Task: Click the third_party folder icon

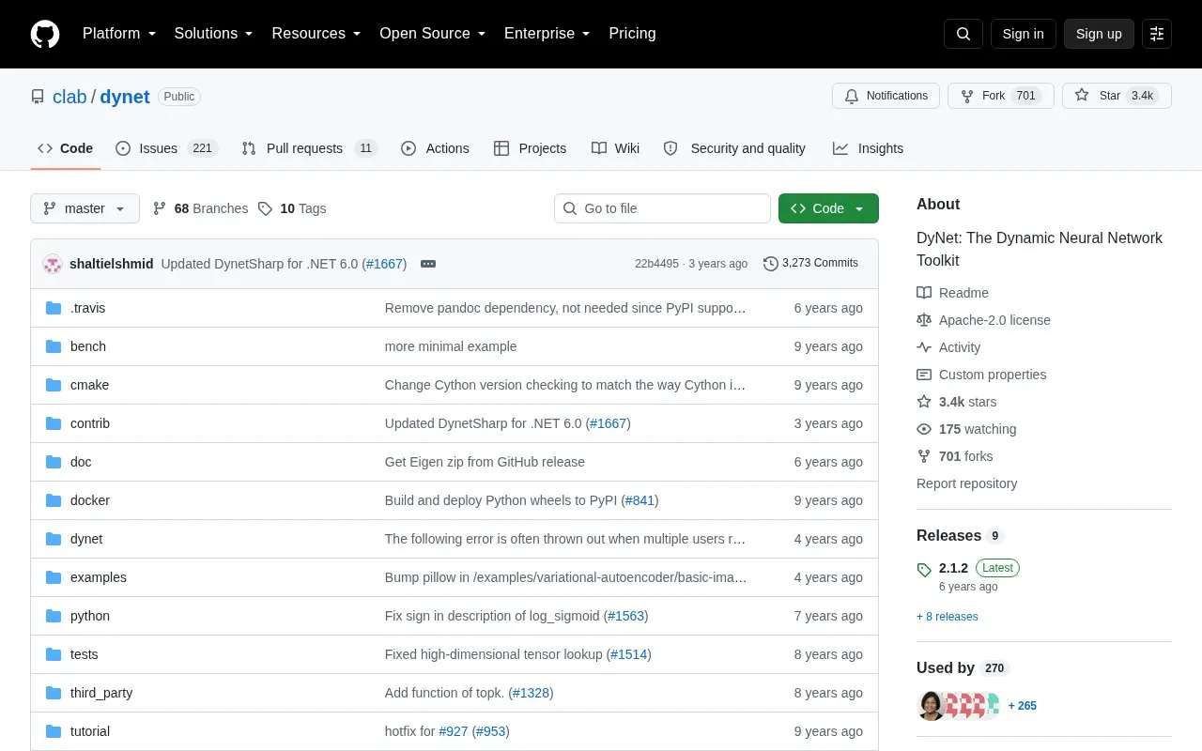Action: click(x=54, y=693)
